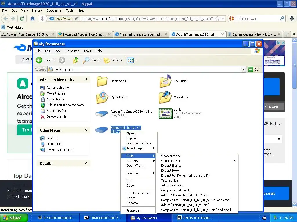297x222 pixels.
Task: Open Tools menu in My Documents window
Action: [87, 51]
